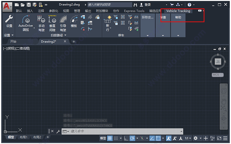Click the 键入命令 command line input
Viewport: 231px width, 144px height.
[x=122, y=131]
